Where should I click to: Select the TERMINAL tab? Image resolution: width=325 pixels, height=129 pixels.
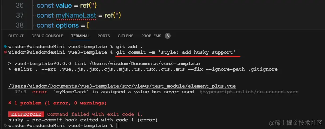click(80, 36)
